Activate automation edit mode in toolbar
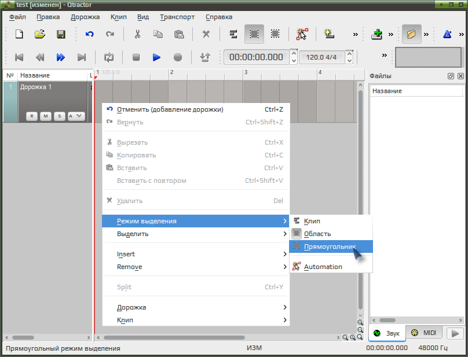The width and height of the screenshot is (468, 357). pyautogui.click(x=302, y=34)
